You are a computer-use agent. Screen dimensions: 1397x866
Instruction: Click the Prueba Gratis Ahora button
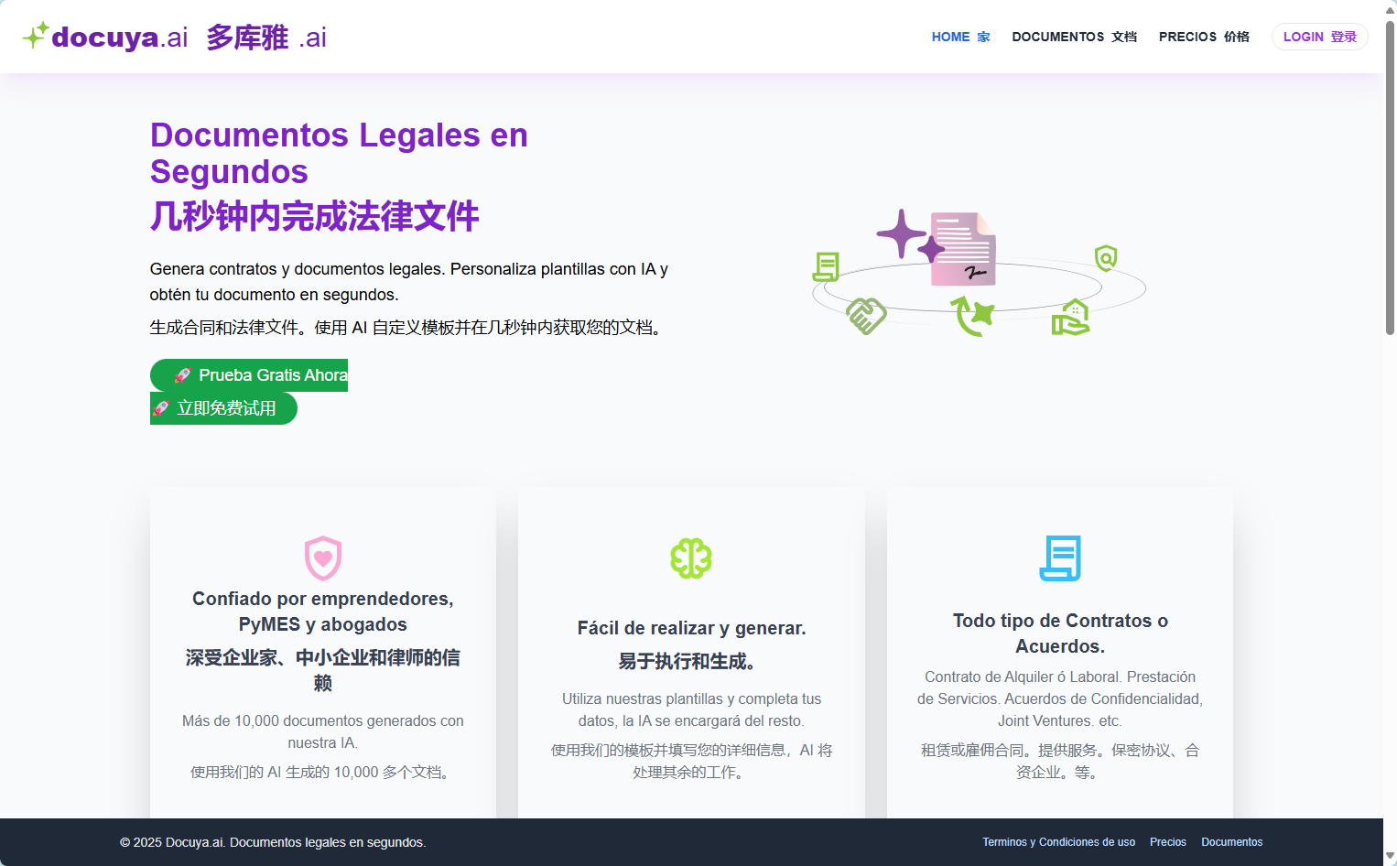click(249, 375)
